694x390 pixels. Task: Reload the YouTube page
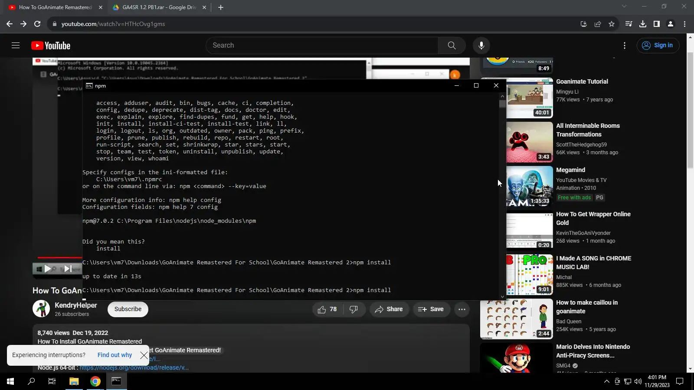(x=37, y=24)
